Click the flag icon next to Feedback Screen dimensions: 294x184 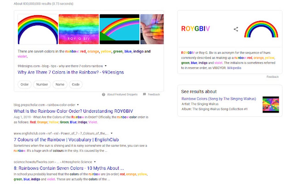click(x=144, y=94)
